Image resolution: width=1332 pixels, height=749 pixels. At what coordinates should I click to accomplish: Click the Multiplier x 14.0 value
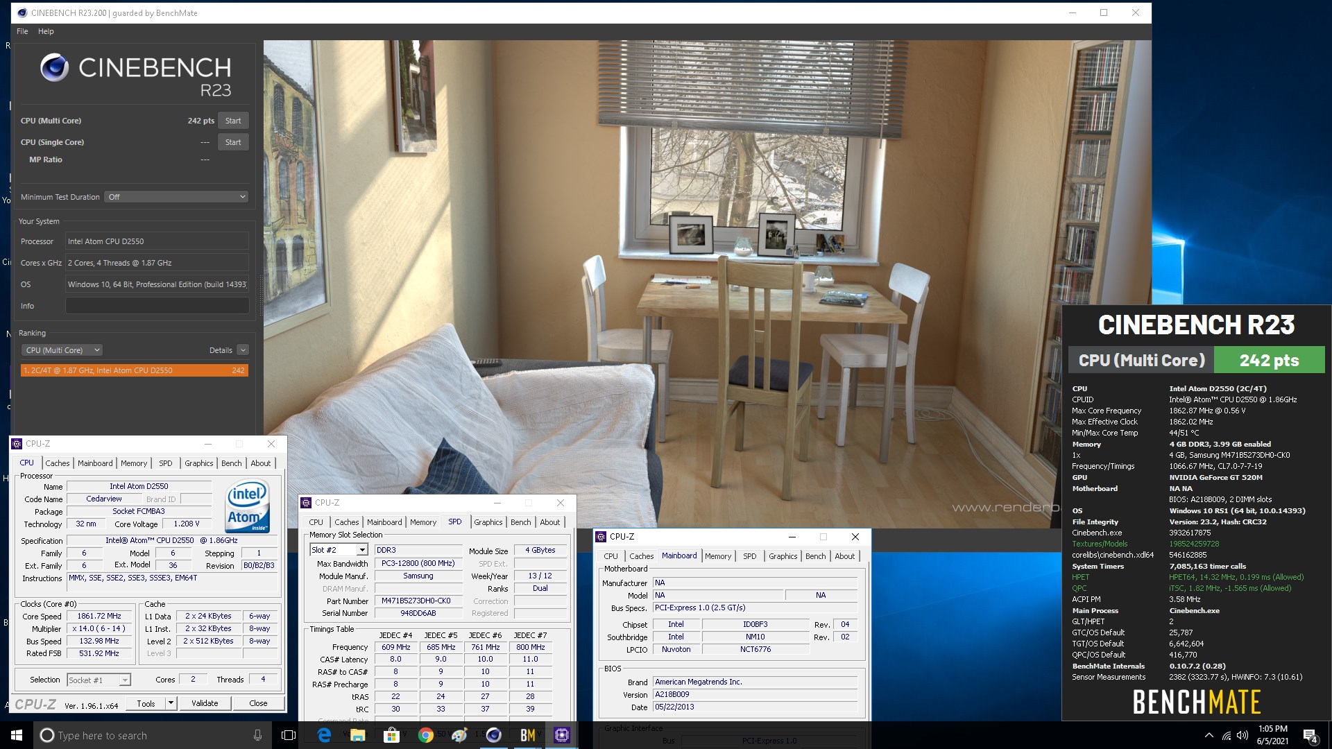click(99, 628)
